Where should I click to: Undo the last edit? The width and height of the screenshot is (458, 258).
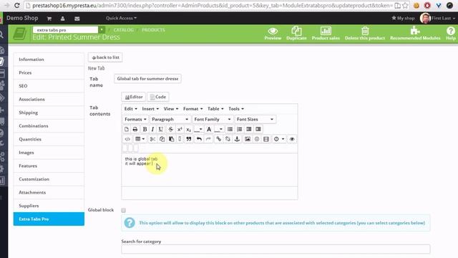click(199, 139)
